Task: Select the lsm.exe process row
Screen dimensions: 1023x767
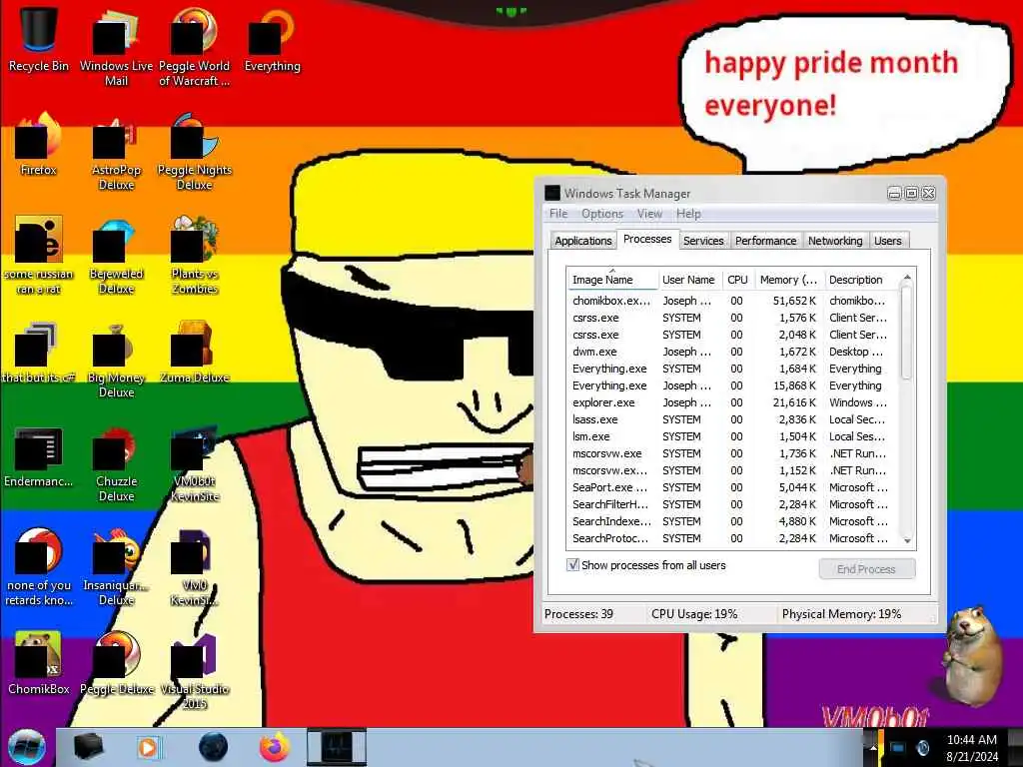Action: click(x=733, y=436)
